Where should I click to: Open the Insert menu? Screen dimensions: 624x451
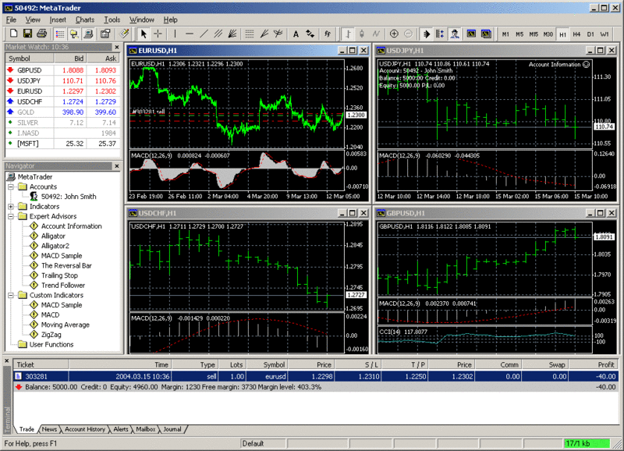pos(58,20)
